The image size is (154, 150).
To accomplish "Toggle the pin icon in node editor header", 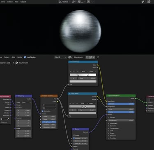I will (98, 57).
